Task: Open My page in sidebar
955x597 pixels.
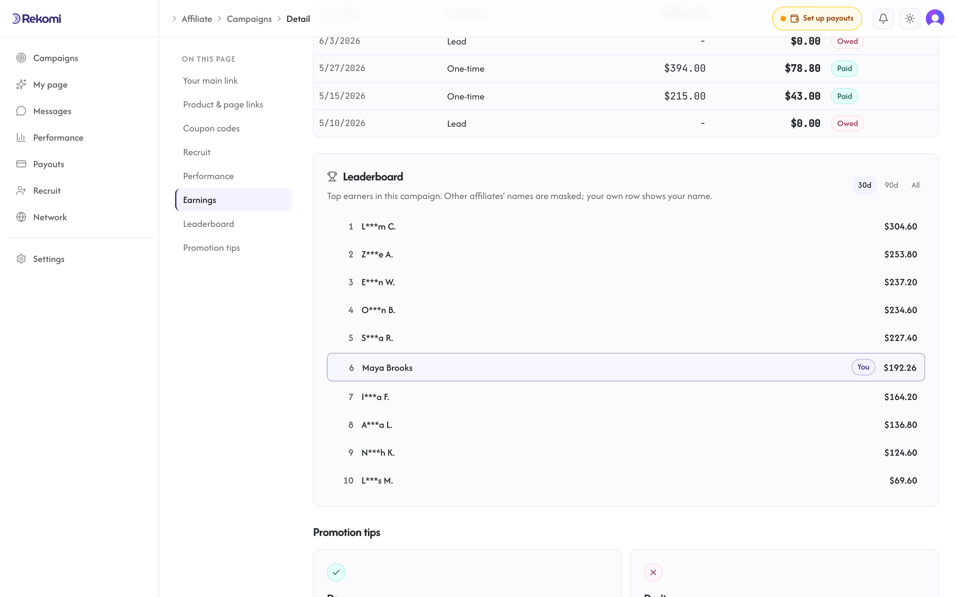Action: click(x=79, y=85)
